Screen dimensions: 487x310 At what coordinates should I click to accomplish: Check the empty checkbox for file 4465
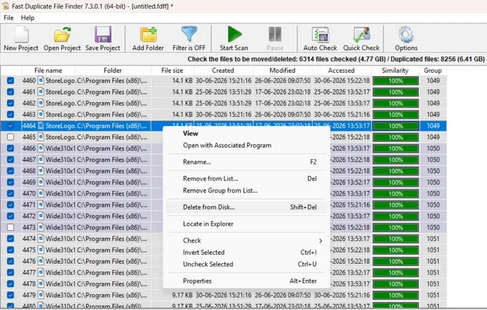[x=11, y=137]
